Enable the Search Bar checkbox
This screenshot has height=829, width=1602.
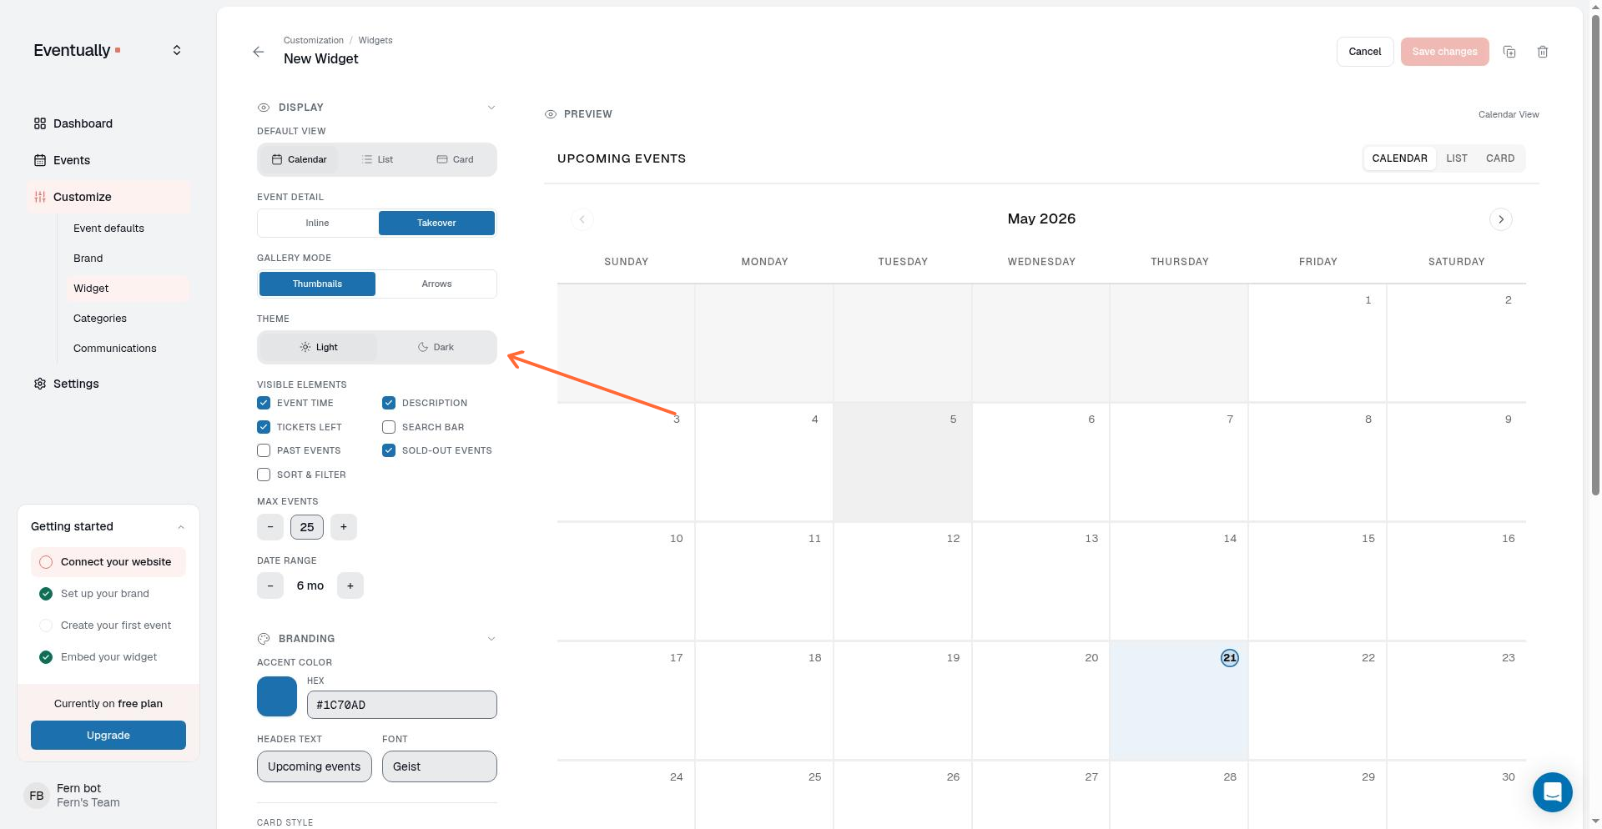pos(389,427)
